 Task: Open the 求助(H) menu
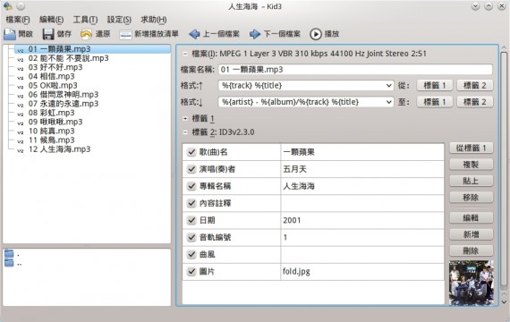(154, 20)
